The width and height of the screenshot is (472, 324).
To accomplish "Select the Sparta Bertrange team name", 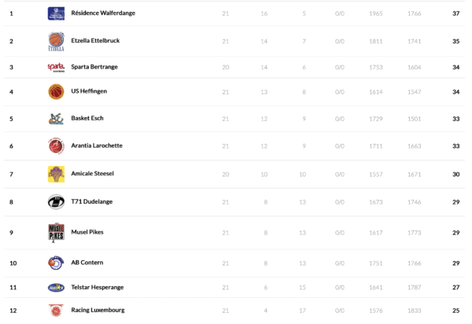I will [x=94, y=67].
